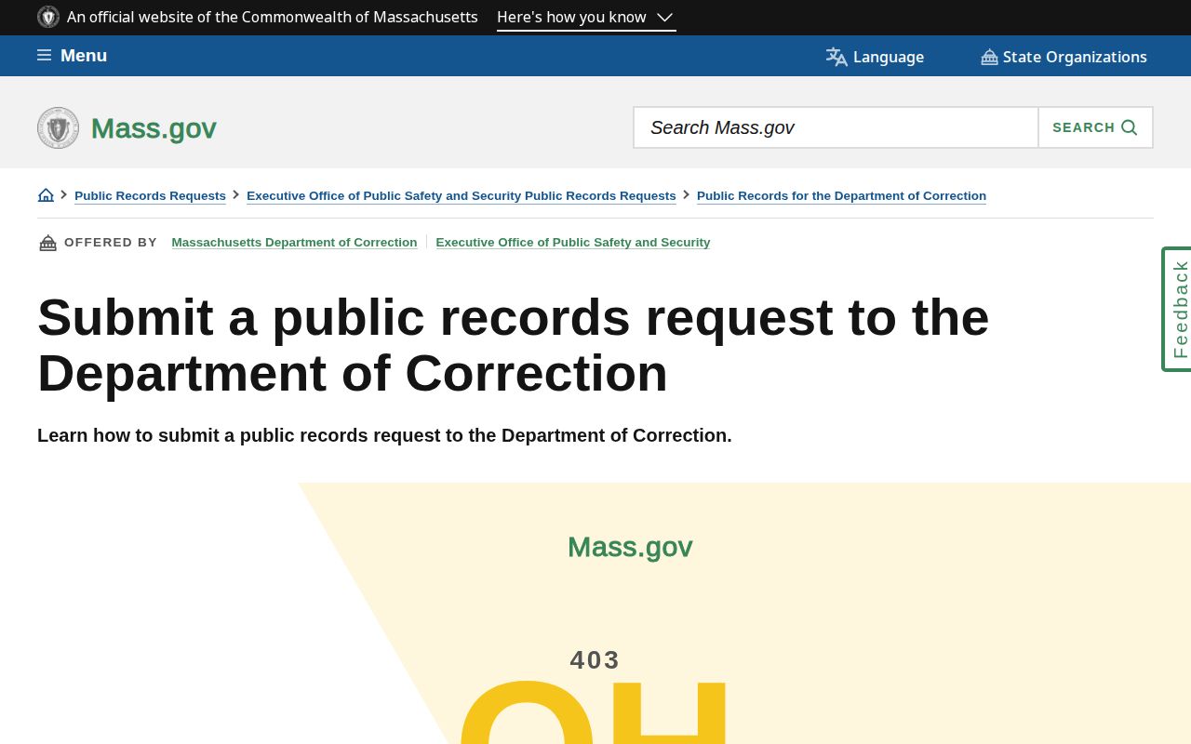The height and width of the screenshot is (744, 1191).
Task: Open Public Records Requests breadcrumb link
Action: click(150, 196)
